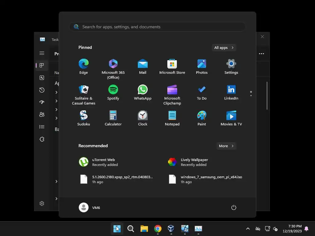Open network status tray icon
The image size is (315, 236).
[267, 229]
